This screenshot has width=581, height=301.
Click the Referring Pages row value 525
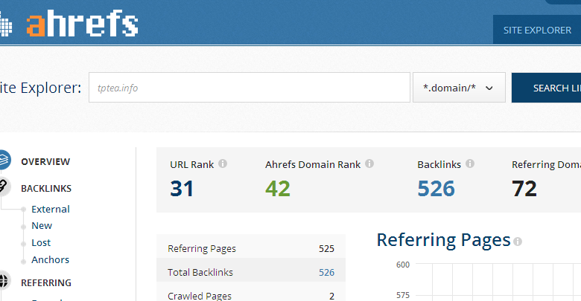click(326, 248)
